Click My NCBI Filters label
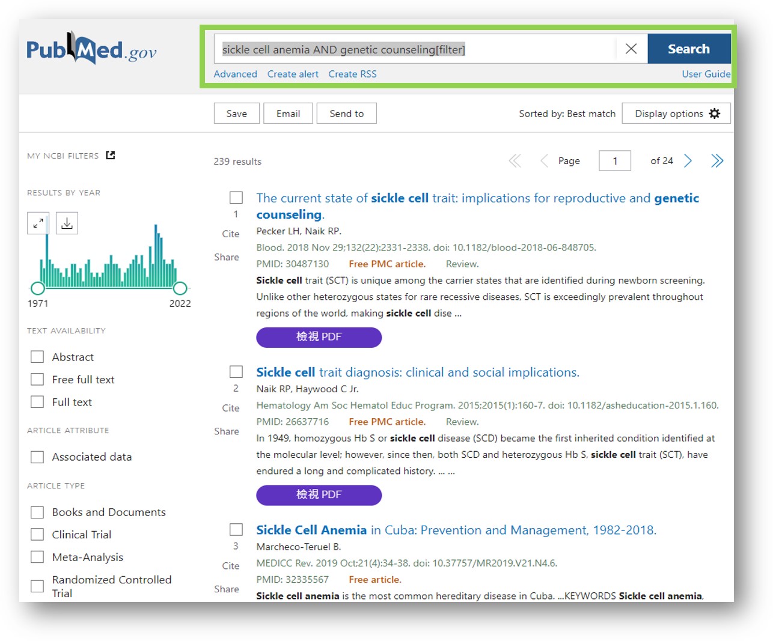 pos(63,156)
